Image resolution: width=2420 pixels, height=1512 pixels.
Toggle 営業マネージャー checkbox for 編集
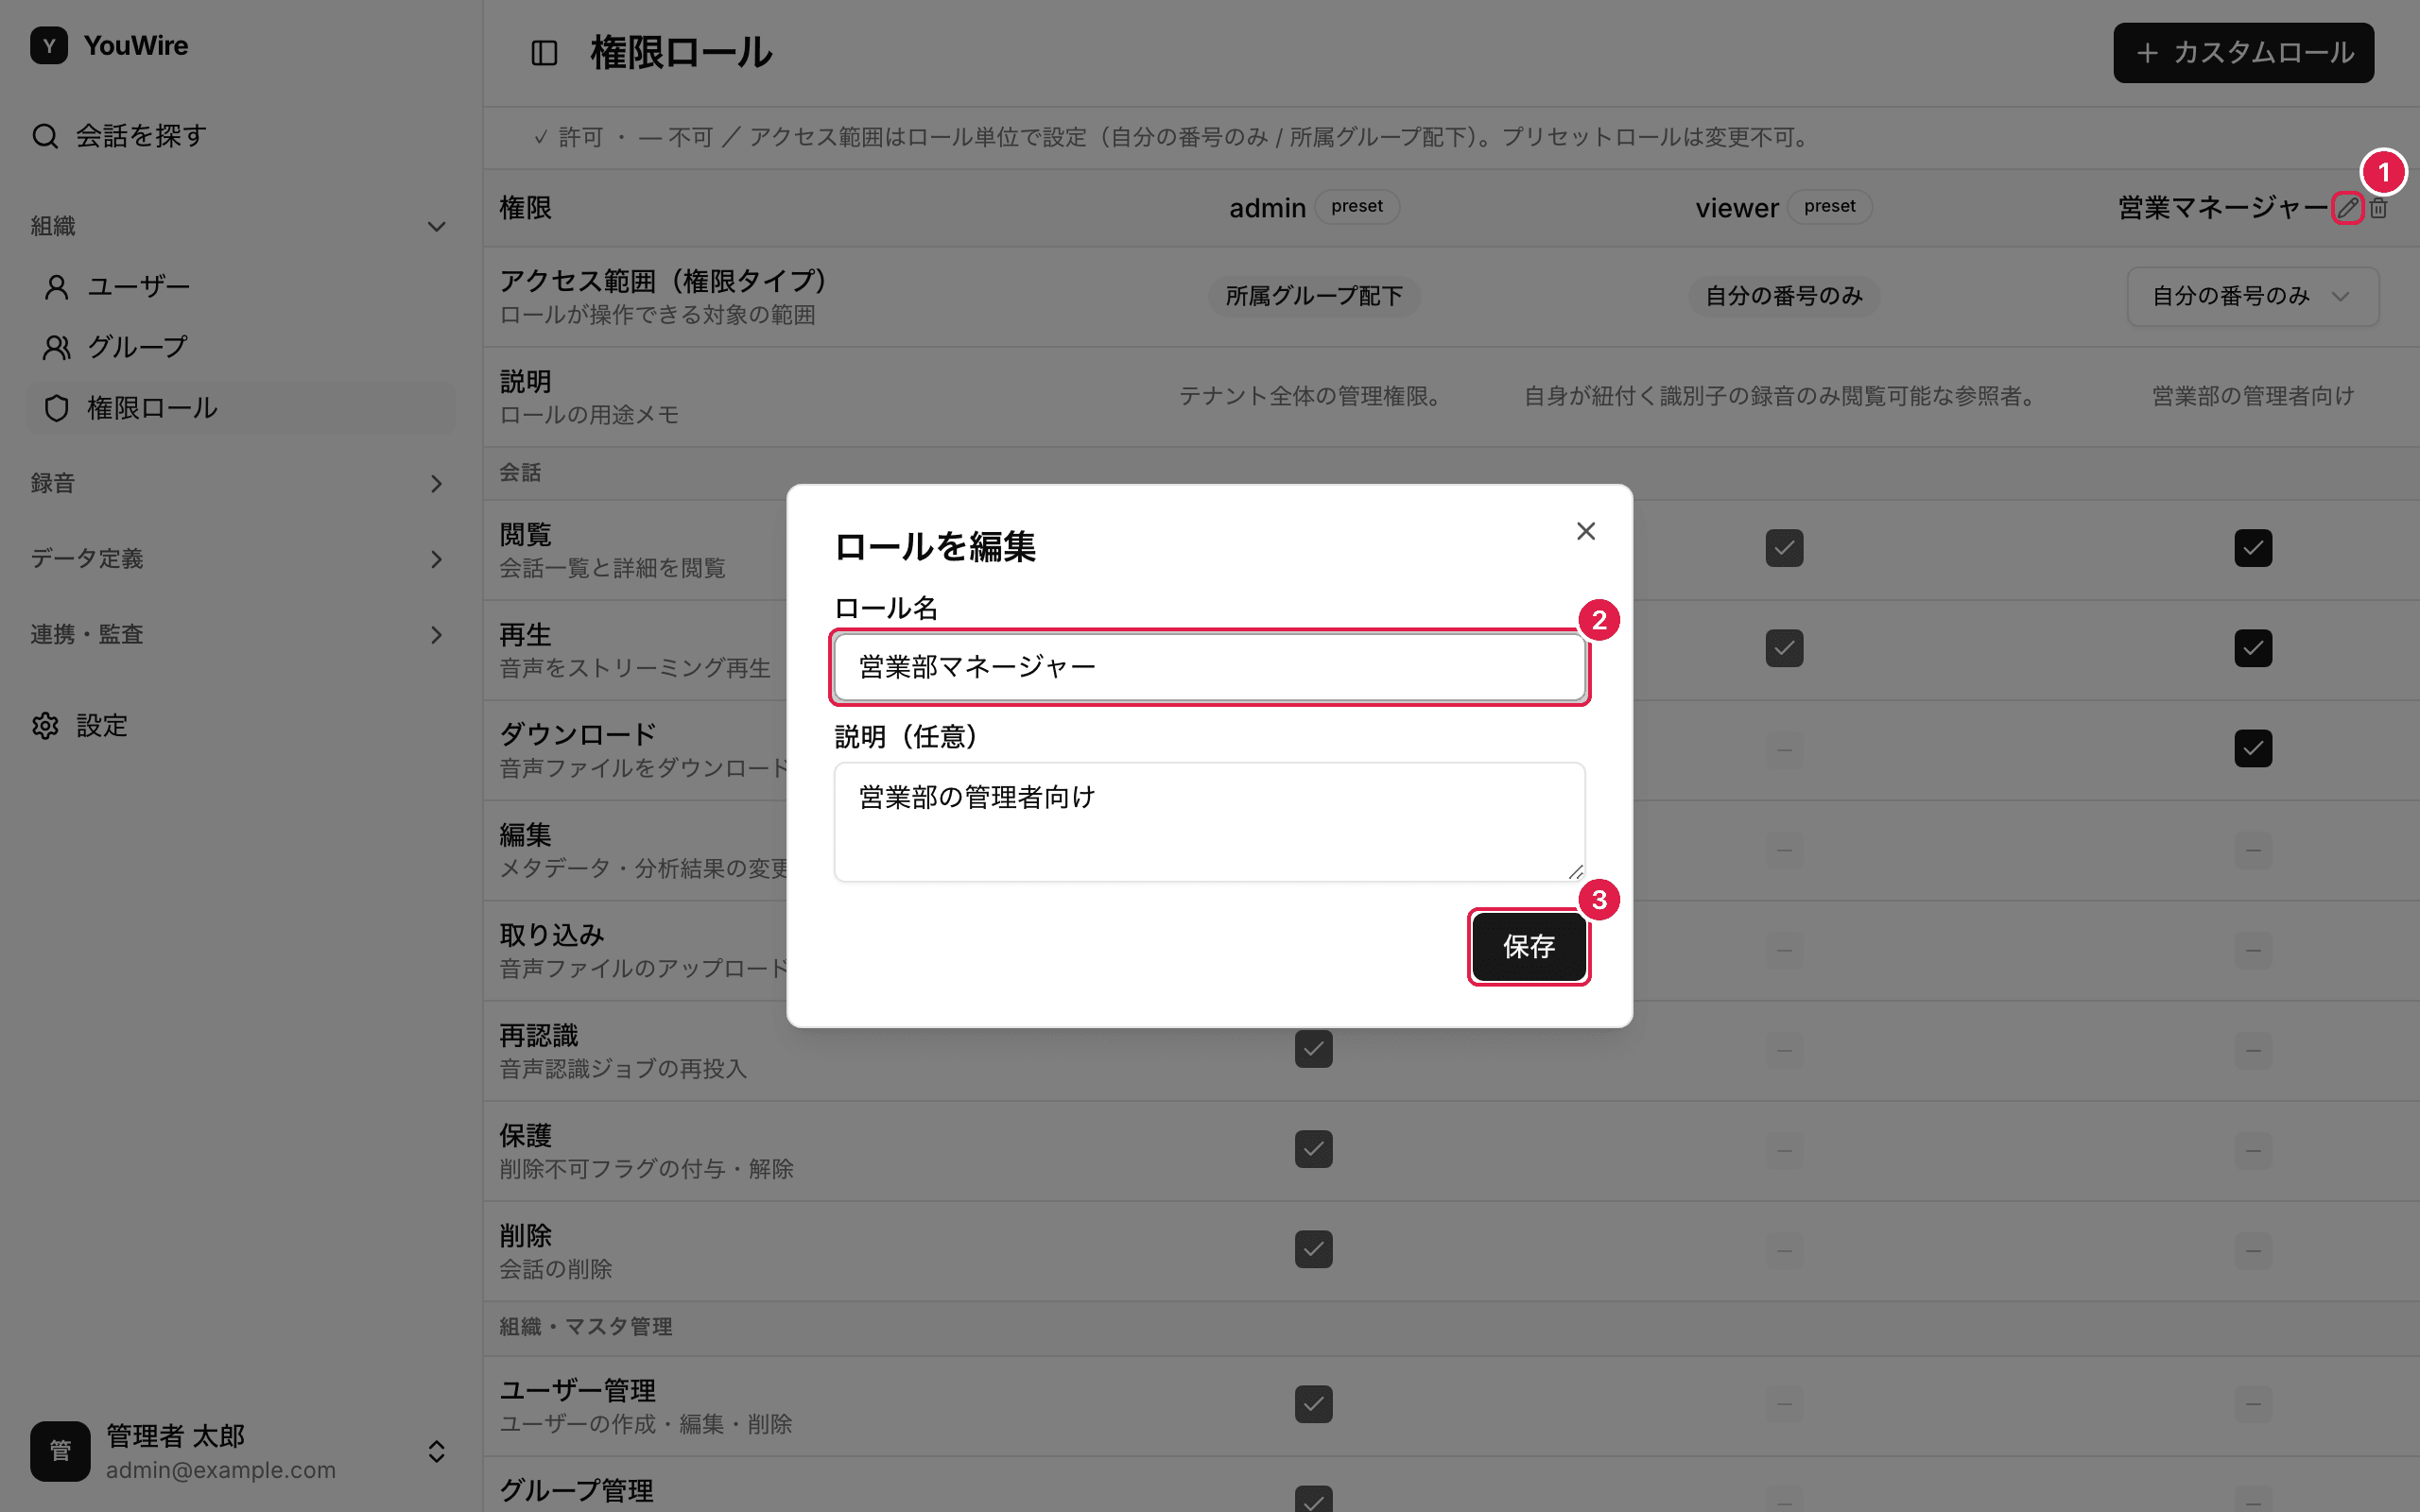coord(2253,850)
